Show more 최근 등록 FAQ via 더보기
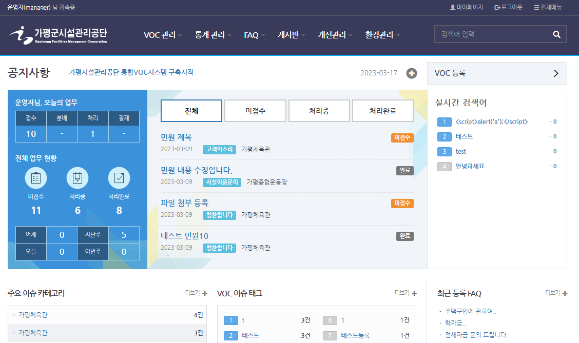The width and height of the screenshot is (579, 343). tap(556, 293)
